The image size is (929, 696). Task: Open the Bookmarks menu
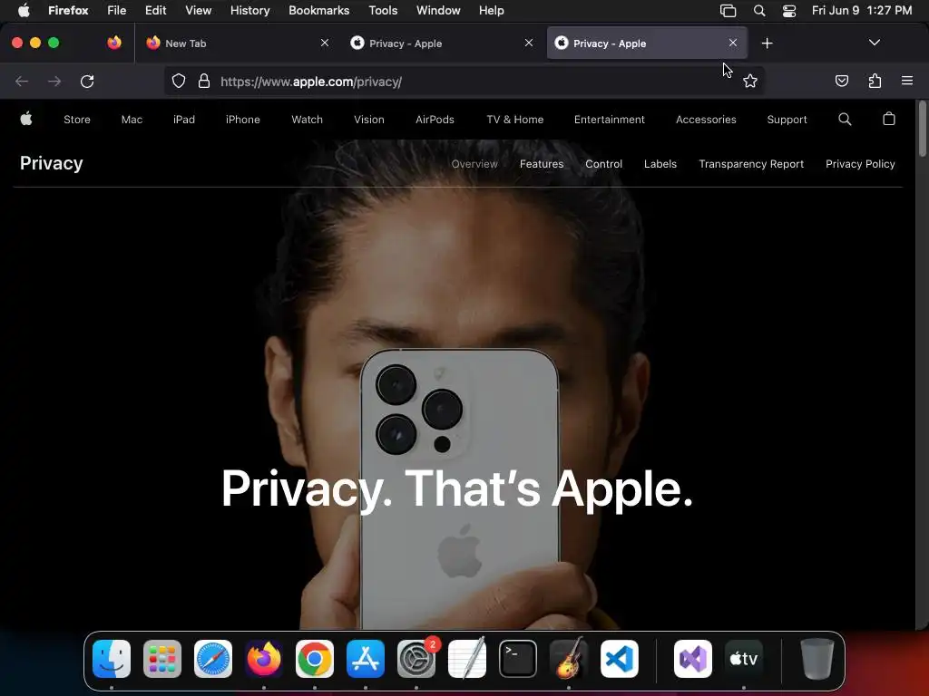pyautogui.click(x=318, y=11)
